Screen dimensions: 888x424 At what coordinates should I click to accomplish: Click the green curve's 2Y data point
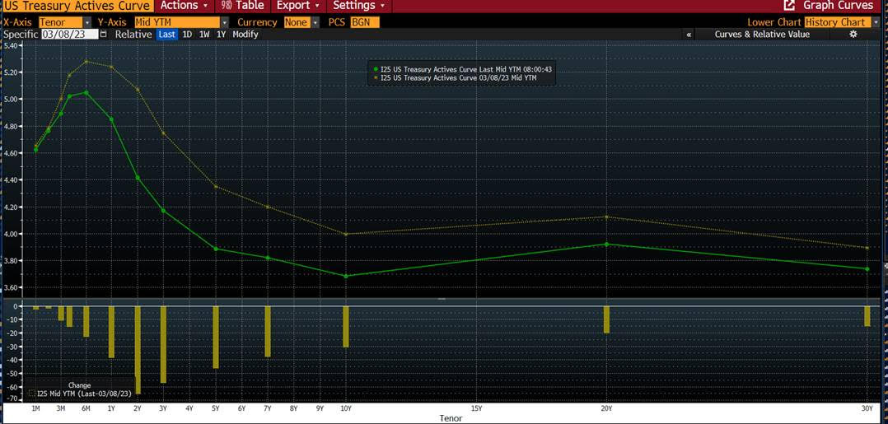click(x=137, y=178)
